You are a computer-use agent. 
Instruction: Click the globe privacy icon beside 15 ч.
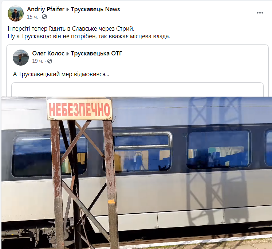(x=44, y=17)
